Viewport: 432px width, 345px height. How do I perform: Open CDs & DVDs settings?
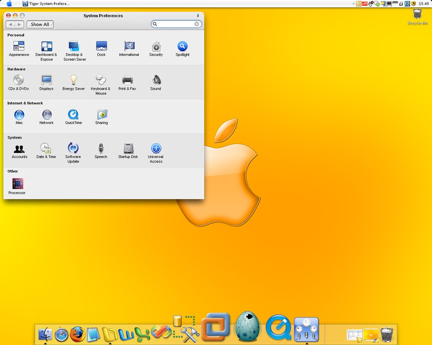tap(19, 83)
